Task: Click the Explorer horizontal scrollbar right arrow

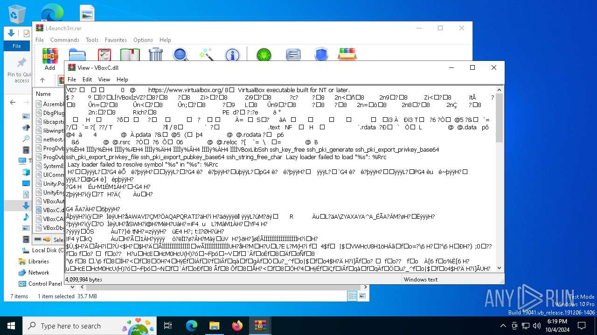Action: pos(366,287)
